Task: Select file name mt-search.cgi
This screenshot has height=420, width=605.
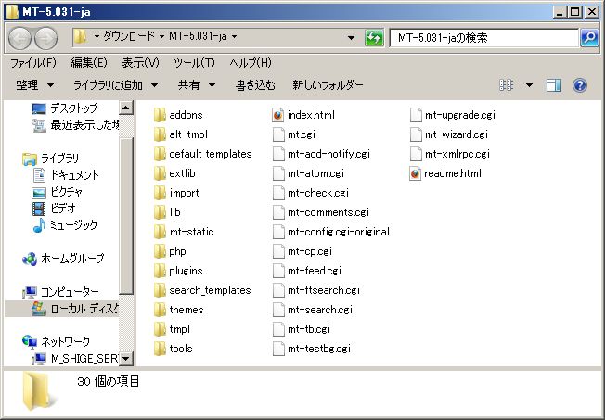Action: [x=320, y=310]
